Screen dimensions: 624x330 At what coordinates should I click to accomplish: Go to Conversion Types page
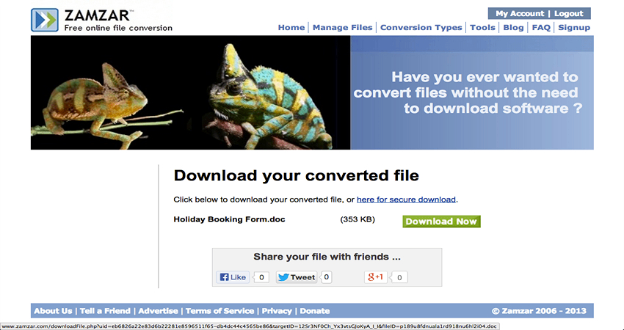coord(421,27)
